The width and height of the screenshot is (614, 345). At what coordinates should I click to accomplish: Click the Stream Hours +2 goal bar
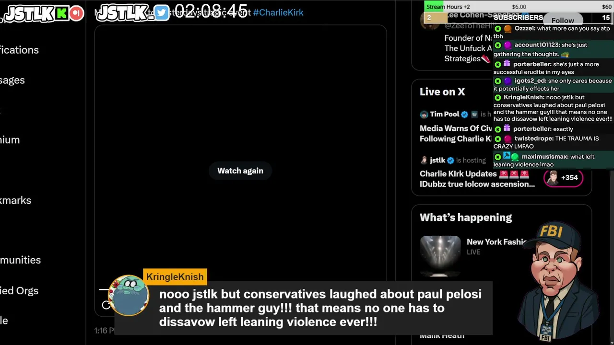click(518, 7)
